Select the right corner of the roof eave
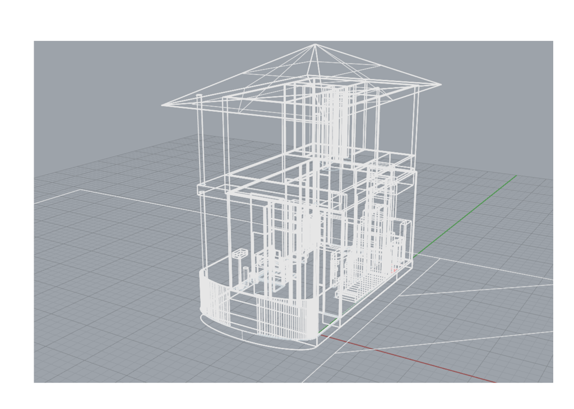Image resolution: width=574 pixels, height=409 pixels. (x=441, y=85)
